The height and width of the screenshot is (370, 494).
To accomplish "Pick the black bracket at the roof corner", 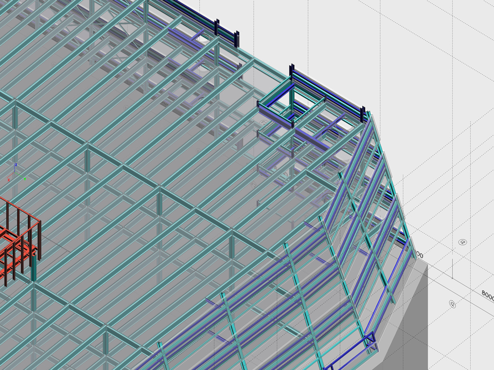I will point(363,114).
